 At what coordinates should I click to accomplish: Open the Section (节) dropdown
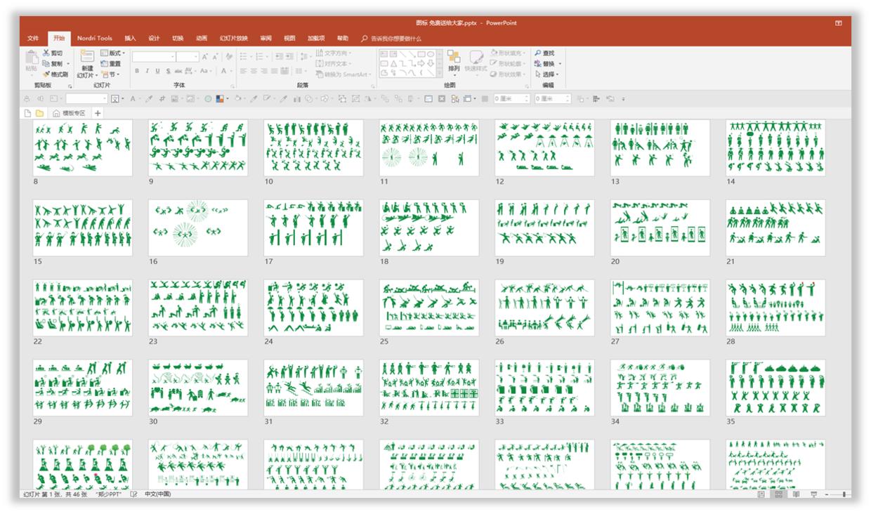111,74
